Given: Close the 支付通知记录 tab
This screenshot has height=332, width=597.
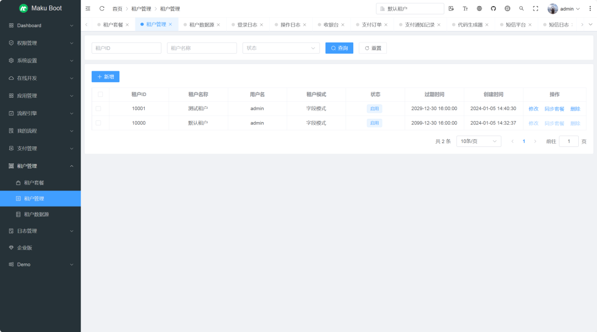Looking at the screenshot, I should point(438,25).
